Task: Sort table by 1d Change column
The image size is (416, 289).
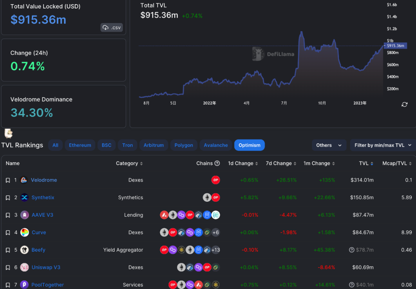Action: pos(243,163)
